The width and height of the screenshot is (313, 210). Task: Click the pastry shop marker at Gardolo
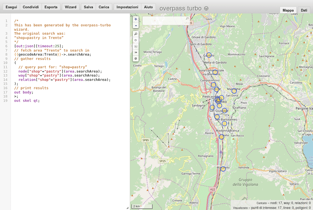pos(209,55)
